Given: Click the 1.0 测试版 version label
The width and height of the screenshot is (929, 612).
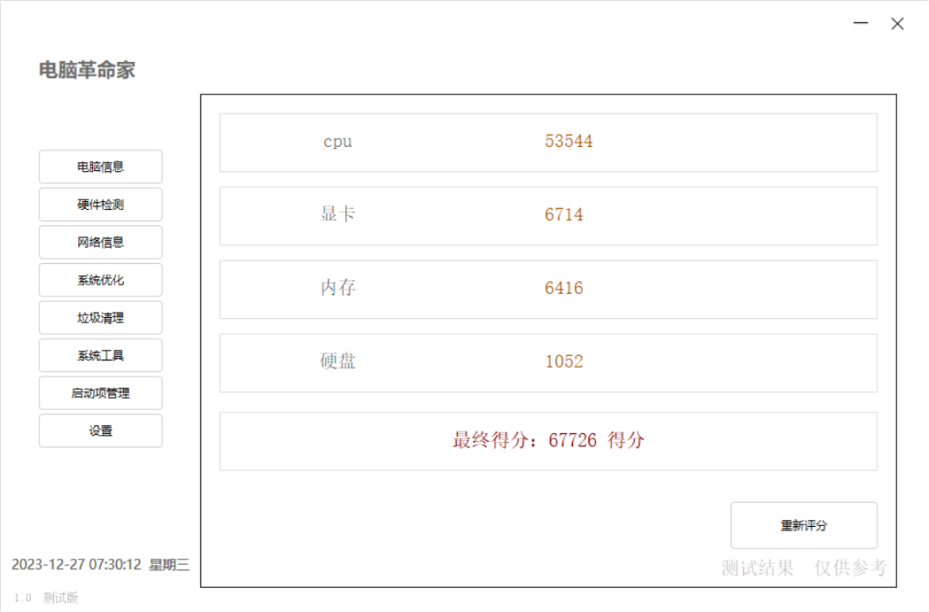Looking at the screenshot, I should point(46,597).
